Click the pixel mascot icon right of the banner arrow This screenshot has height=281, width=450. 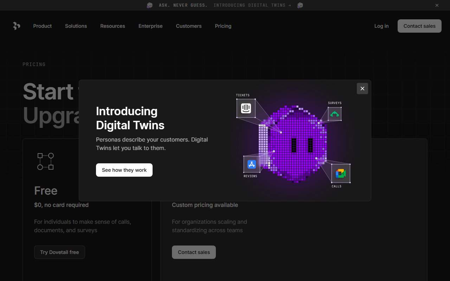[300, 5]
